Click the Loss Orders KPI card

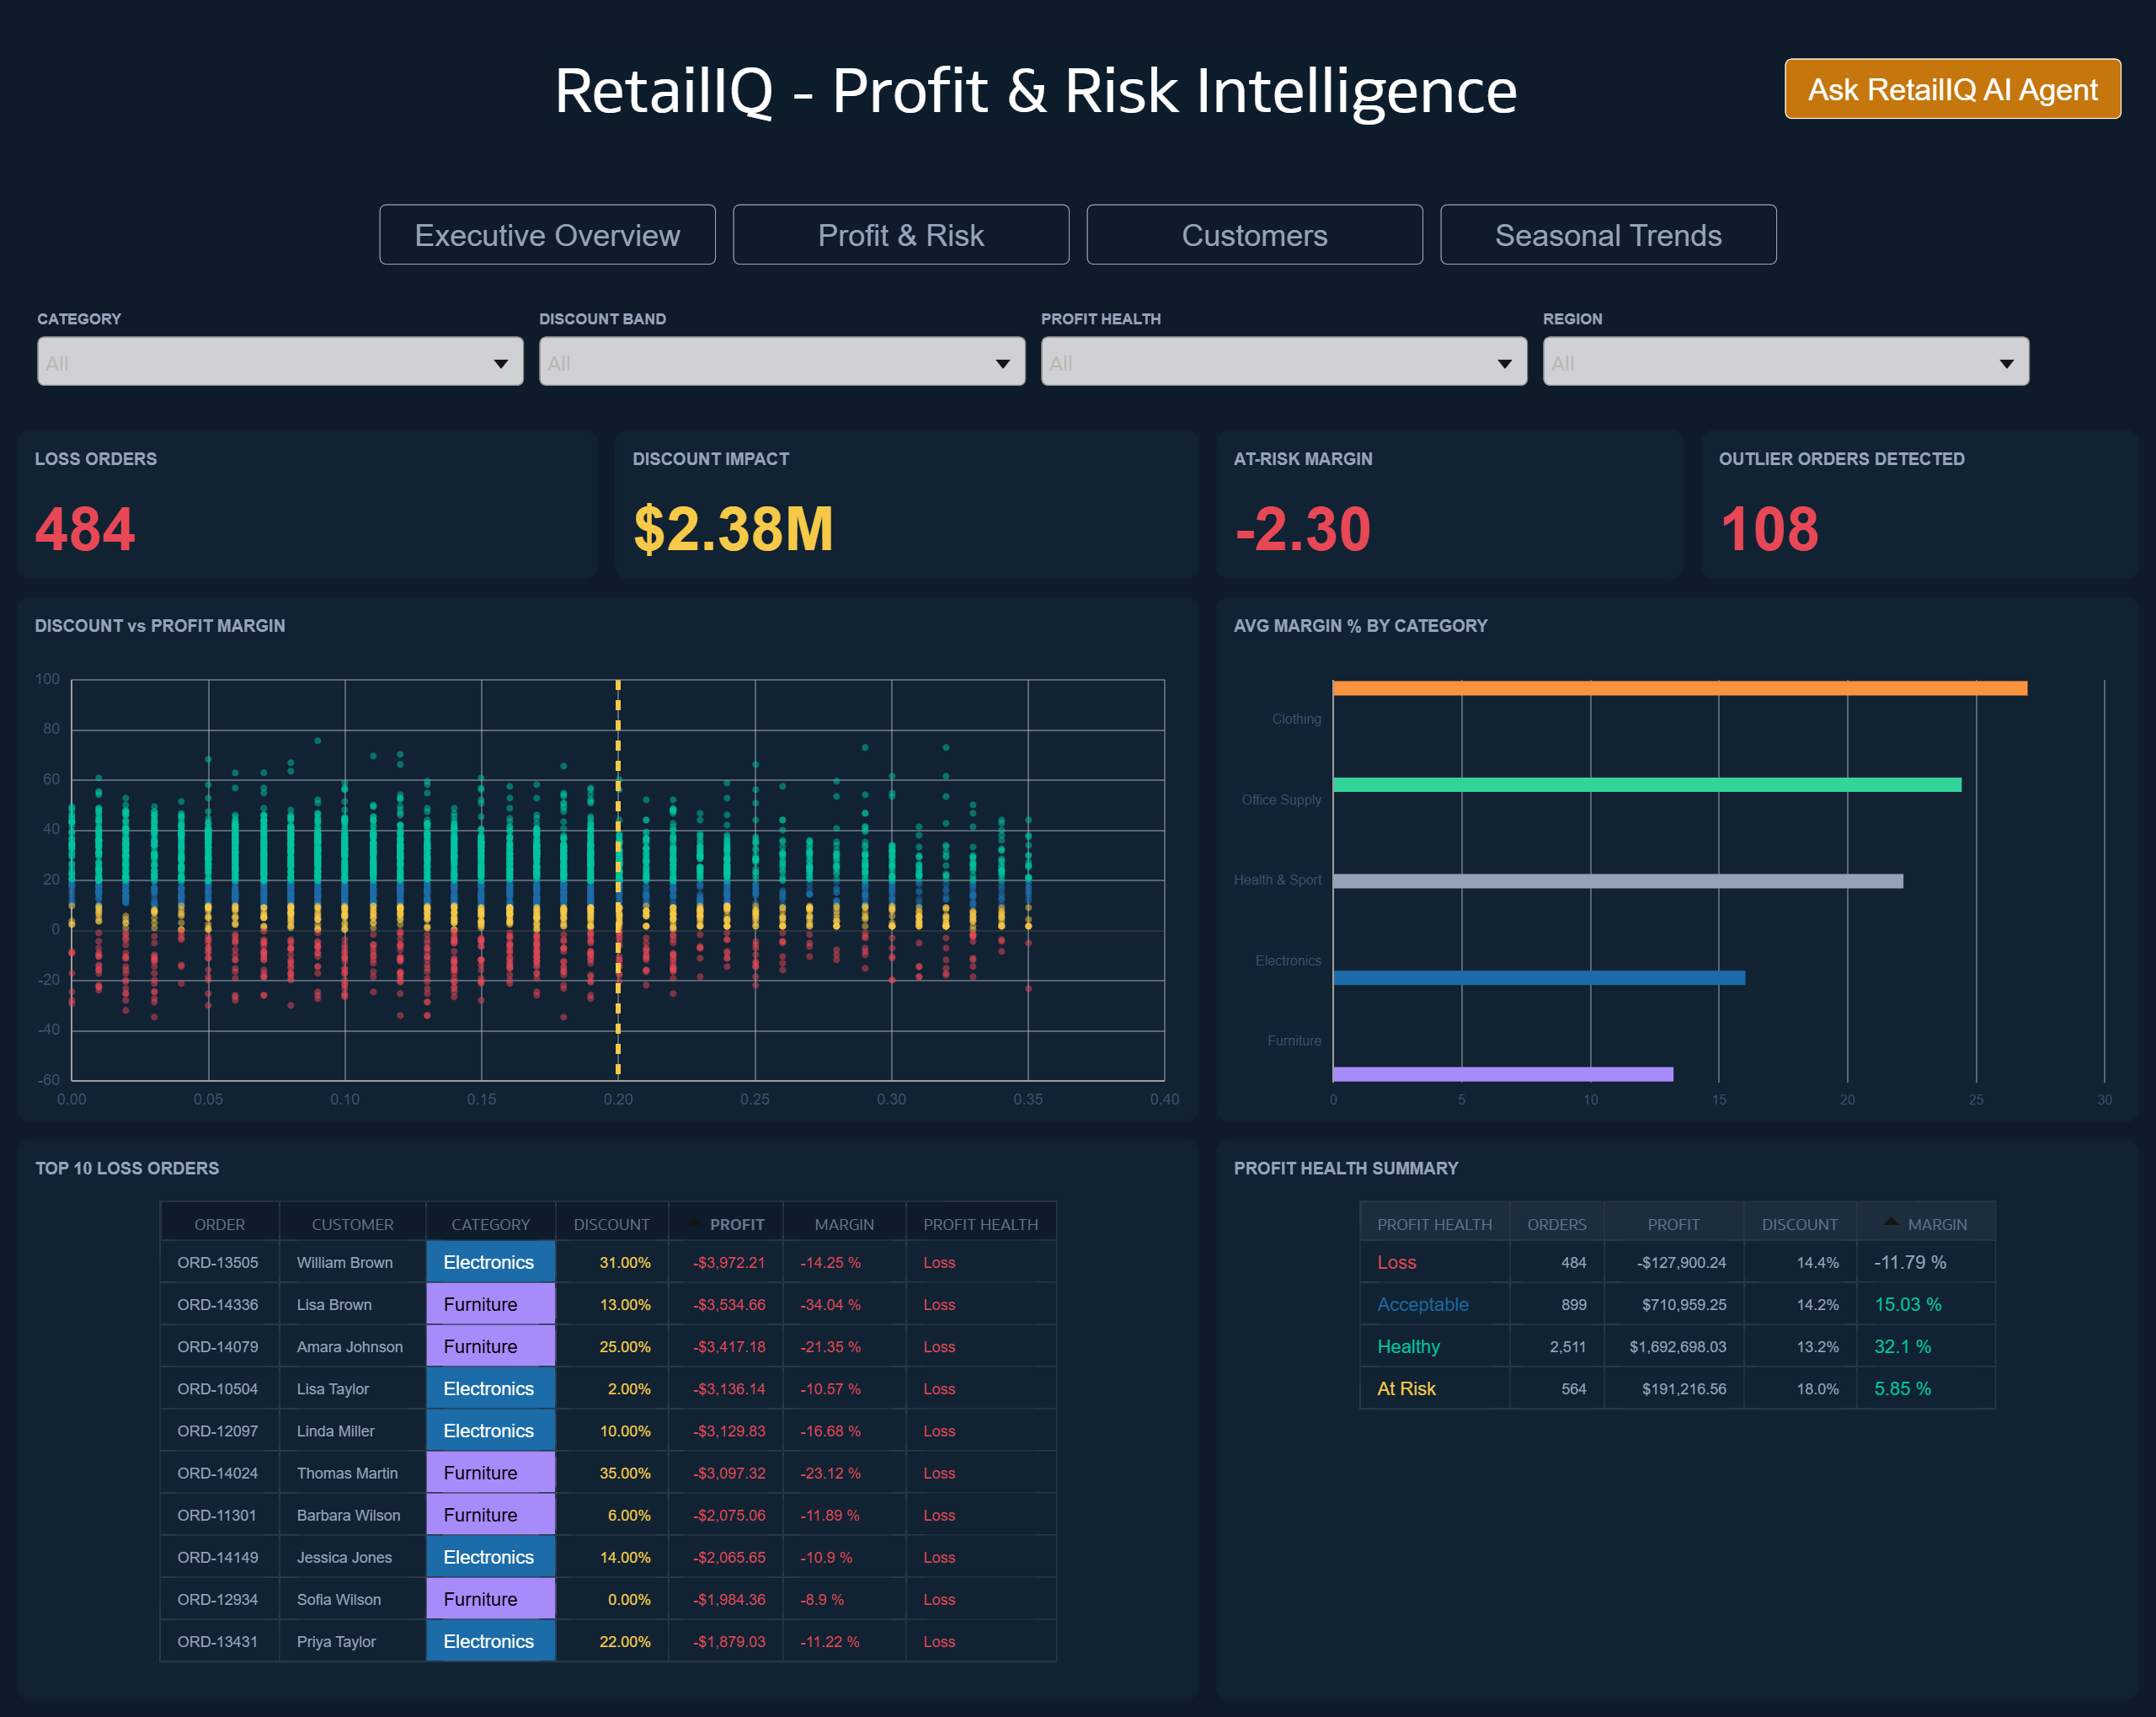(x=306, y=505)
